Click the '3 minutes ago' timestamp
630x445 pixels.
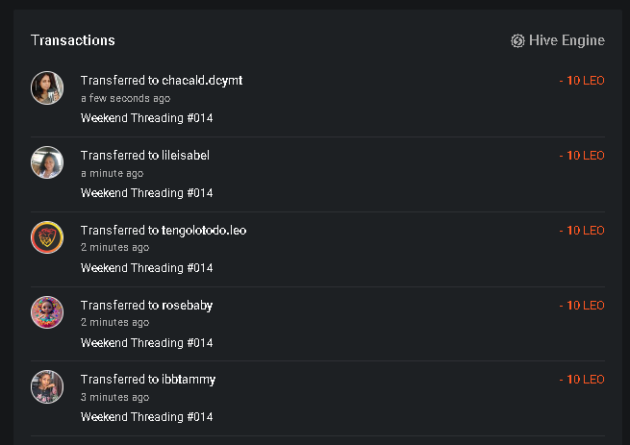pyautogui.click(x=114, y=397)
